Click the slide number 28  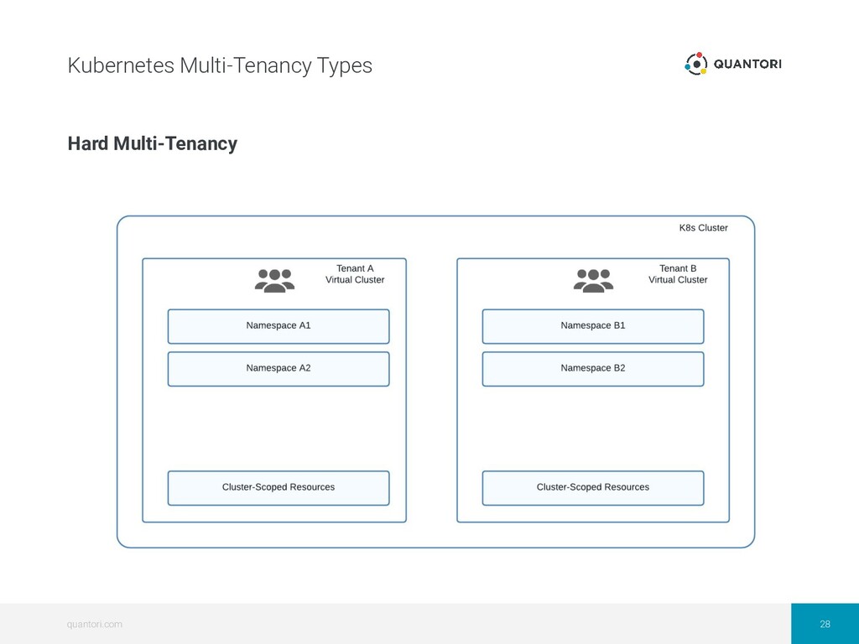[825, 624]
